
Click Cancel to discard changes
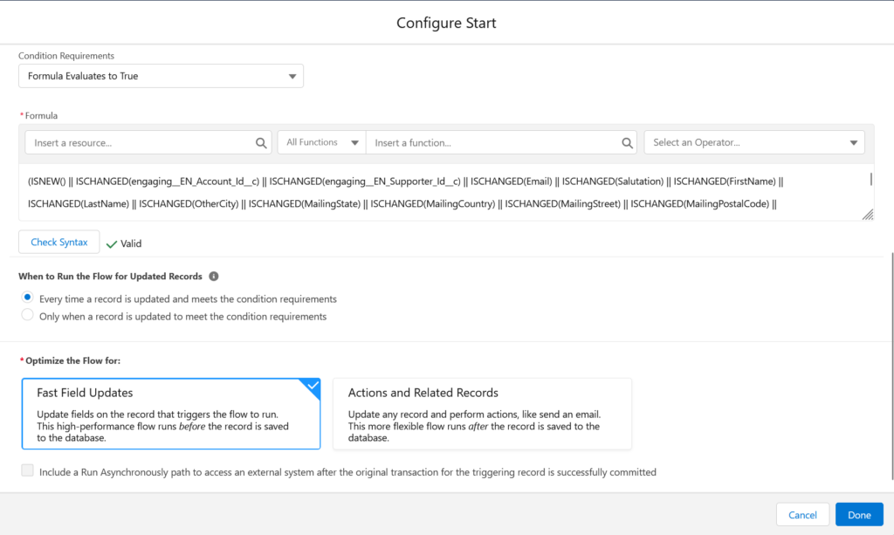point(802,515)
